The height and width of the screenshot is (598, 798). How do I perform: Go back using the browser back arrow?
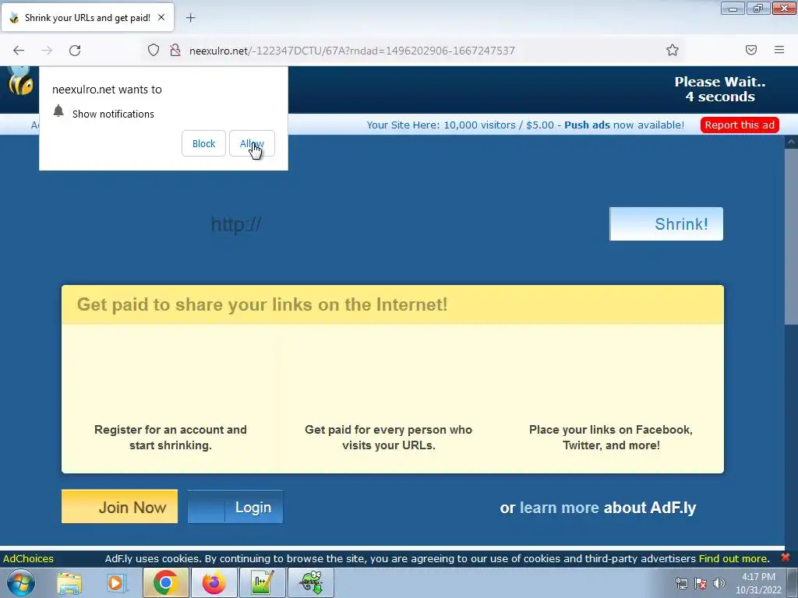coord(19,51)
